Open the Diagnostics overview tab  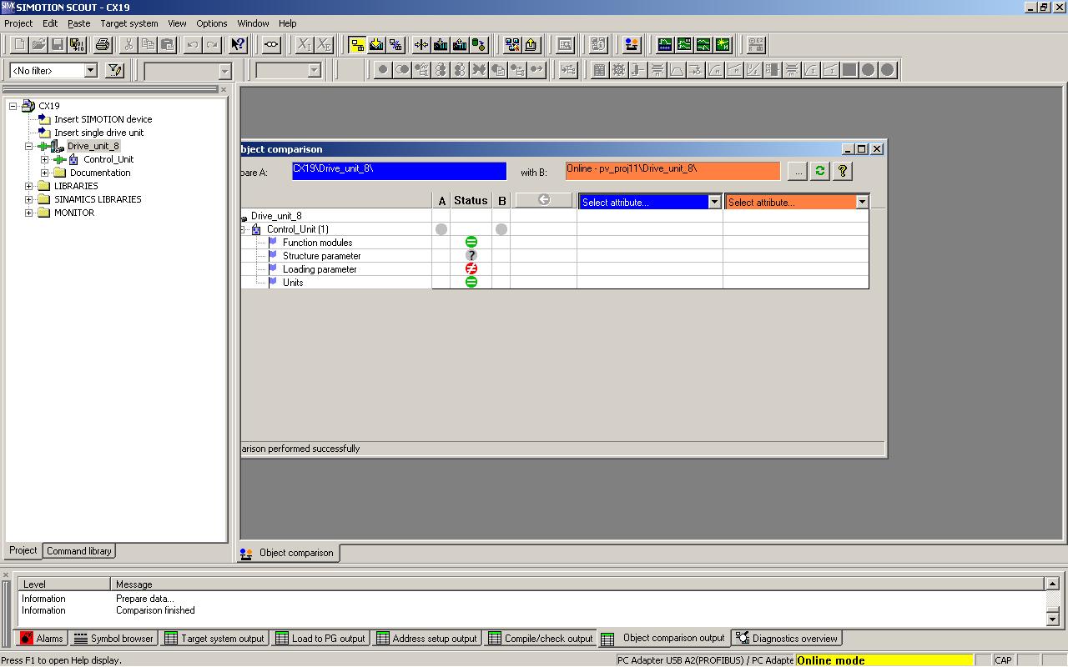[787, 639]
